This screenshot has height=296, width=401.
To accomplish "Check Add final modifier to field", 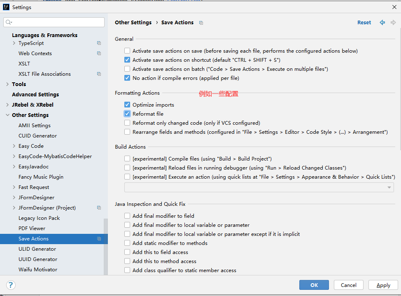I will pyautogui.click(x=127, y=216).
